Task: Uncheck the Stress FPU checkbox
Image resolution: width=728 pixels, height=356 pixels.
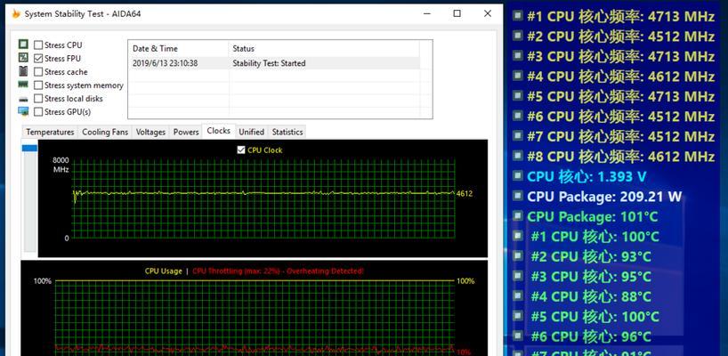Action: click(38, 59)
